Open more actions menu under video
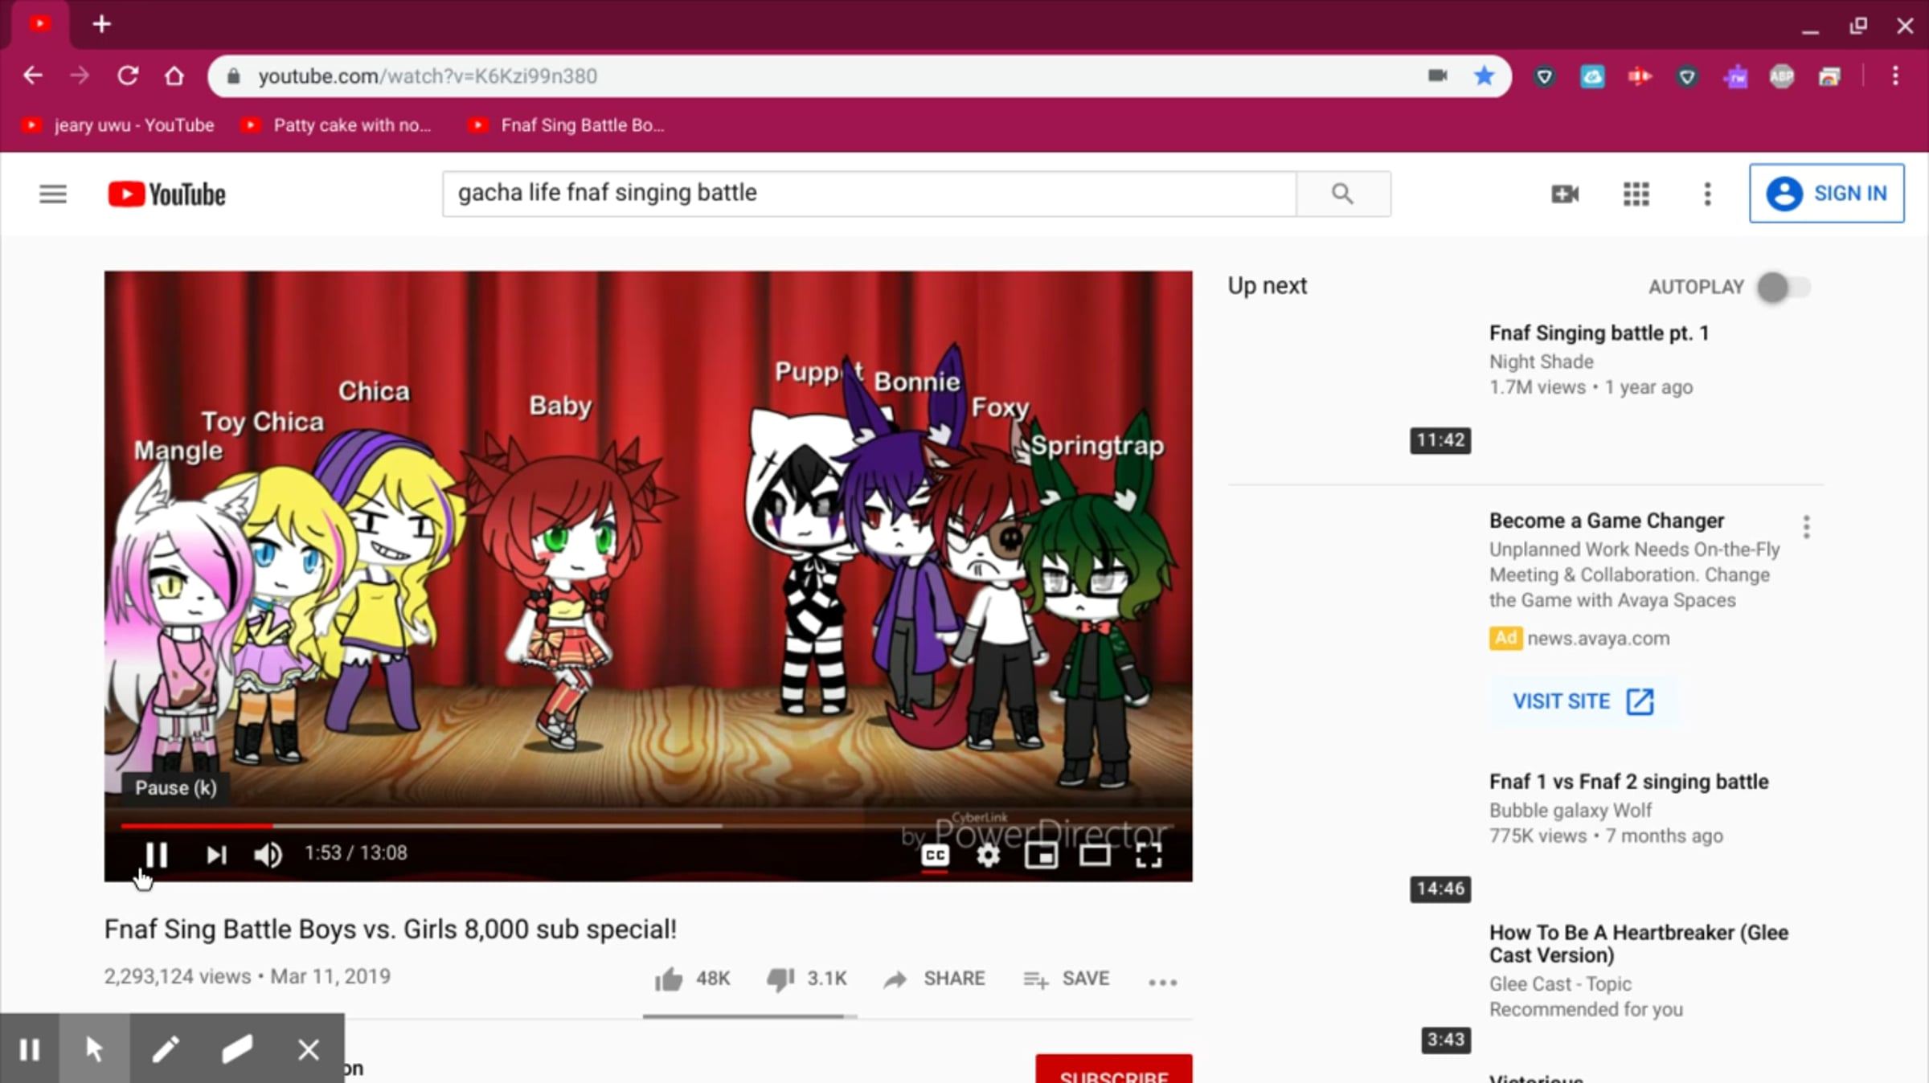This screenshot has height=1083, width=1929. (x=1162, y=981)
